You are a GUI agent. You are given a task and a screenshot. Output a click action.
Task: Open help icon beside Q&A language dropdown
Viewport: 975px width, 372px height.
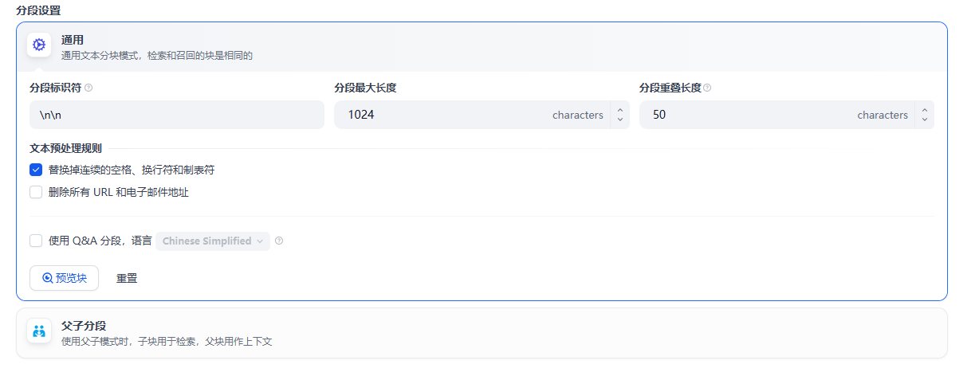pyautogui.click(x=279, y=241)
